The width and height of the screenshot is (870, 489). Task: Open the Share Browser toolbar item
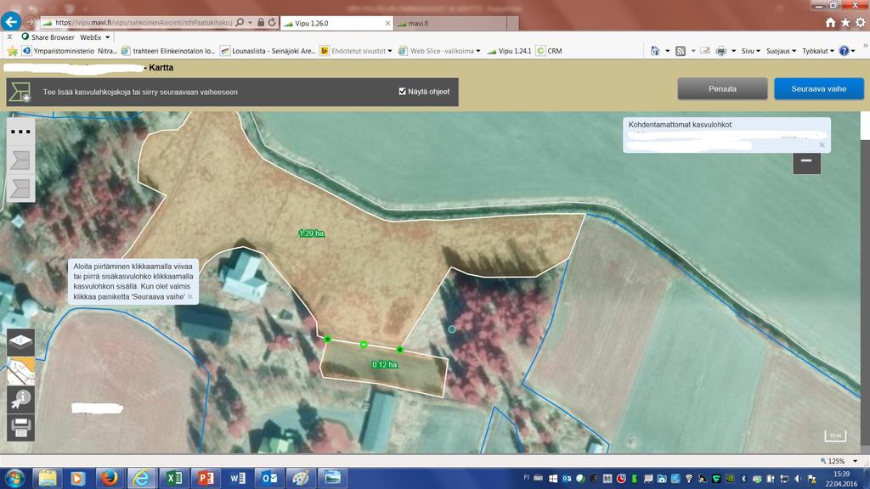pyautogui.click(x=48, y=37)
